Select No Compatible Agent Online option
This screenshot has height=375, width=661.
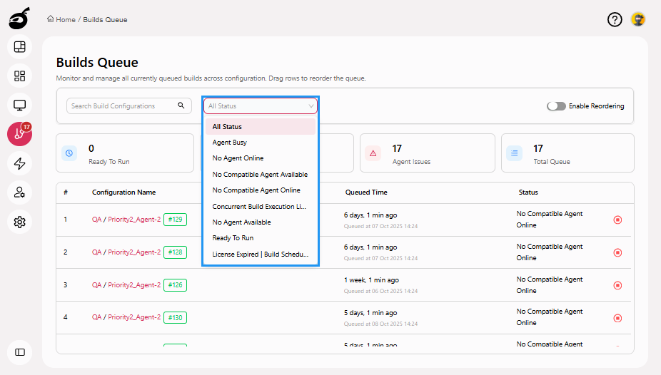tap(261, 190)
